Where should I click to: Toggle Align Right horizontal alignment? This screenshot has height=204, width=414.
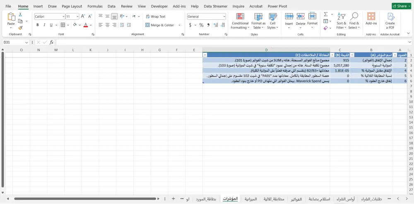(114, 25)
